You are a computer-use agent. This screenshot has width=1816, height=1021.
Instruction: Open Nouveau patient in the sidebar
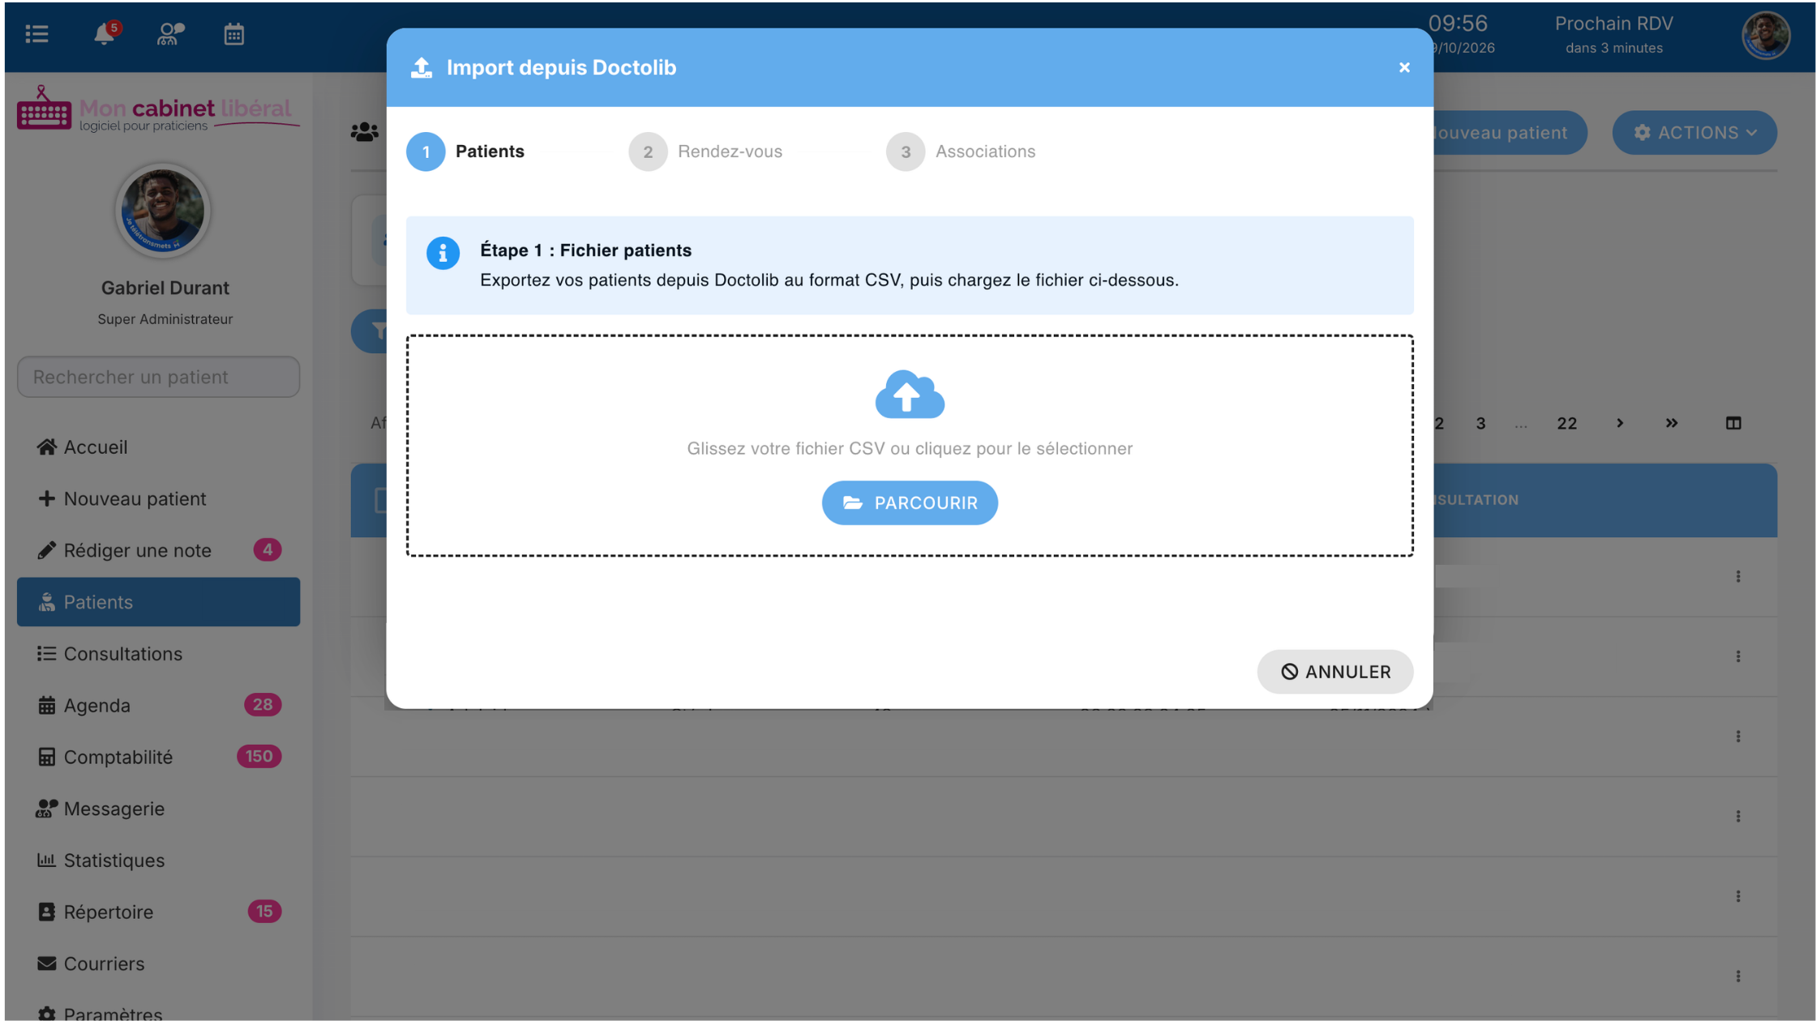pos(158,498)
